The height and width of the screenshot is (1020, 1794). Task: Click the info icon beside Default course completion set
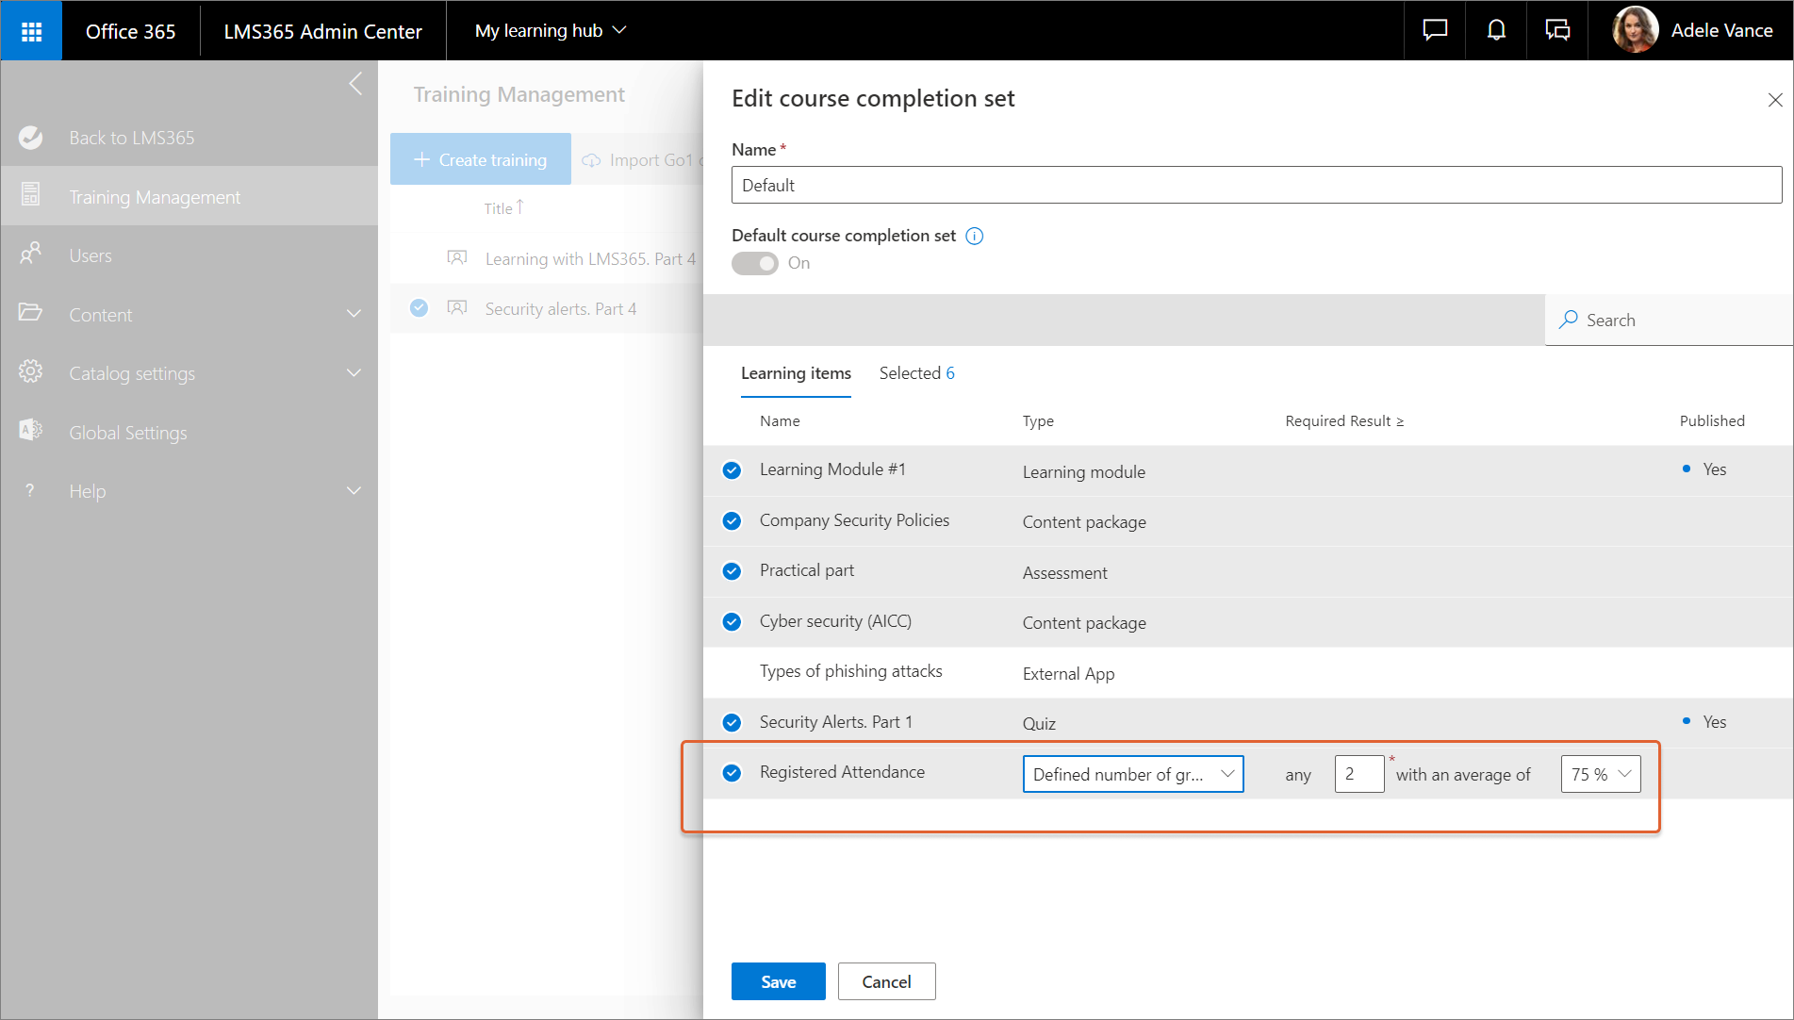pyautogui.click(x=975, y=237)
